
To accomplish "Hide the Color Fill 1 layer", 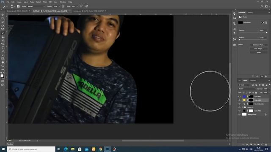I will (239, 111).
